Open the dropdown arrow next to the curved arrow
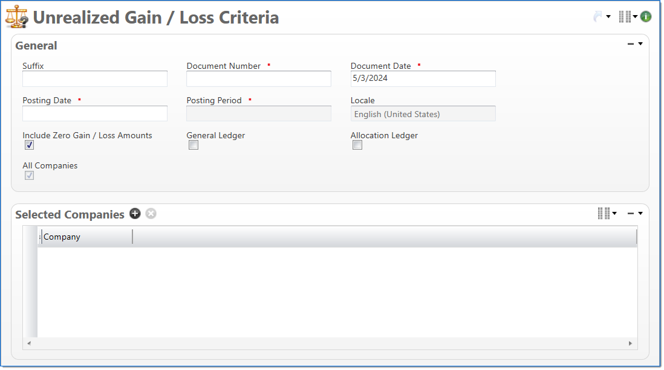Screen dimensions: 664x370 (608, 17)
